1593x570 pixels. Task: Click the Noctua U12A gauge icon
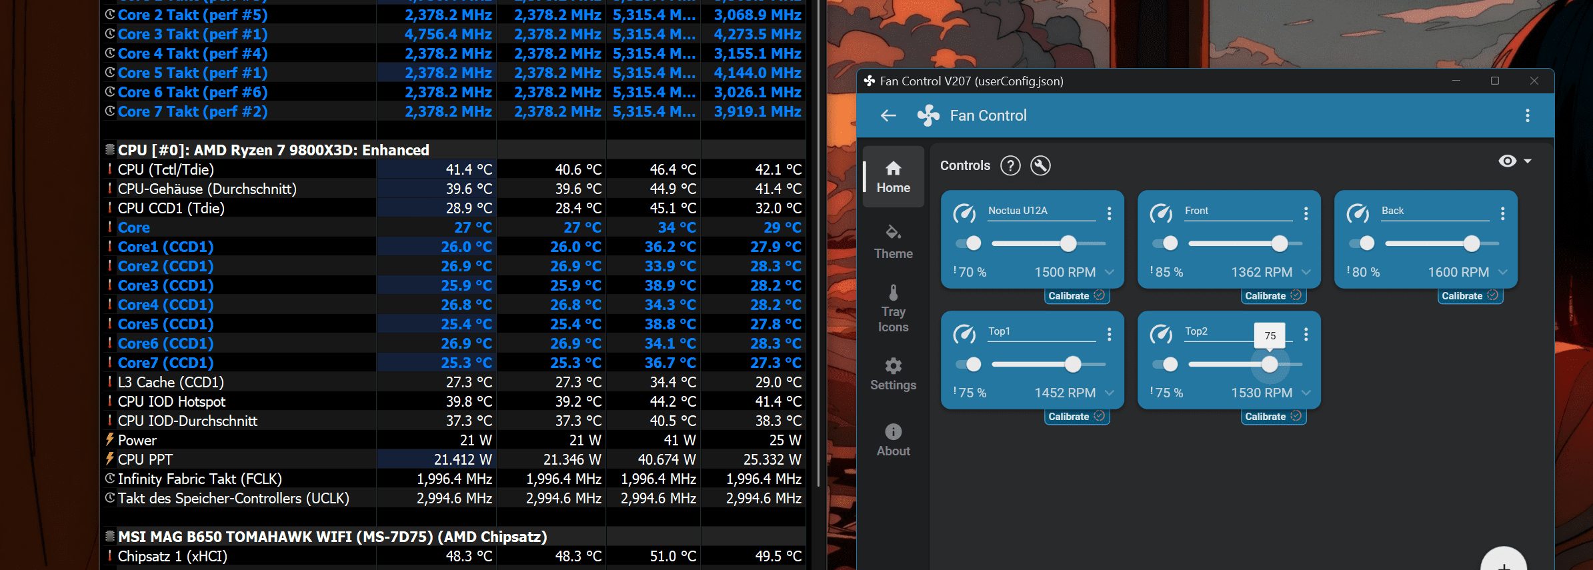[x=964, y=213]
